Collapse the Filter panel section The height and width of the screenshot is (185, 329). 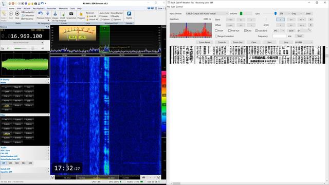coord(48,115)
